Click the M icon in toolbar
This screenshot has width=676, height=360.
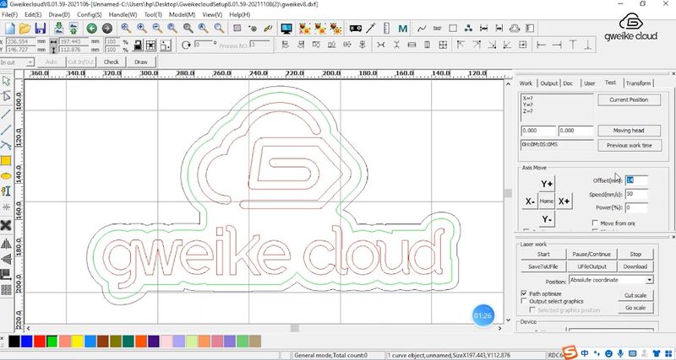pos(403,29)
